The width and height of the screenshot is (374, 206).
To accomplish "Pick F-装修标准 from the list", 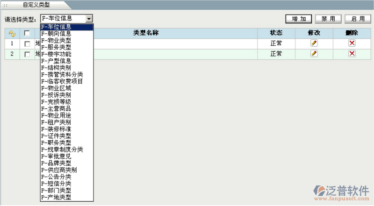I will [x=67, y=129].
